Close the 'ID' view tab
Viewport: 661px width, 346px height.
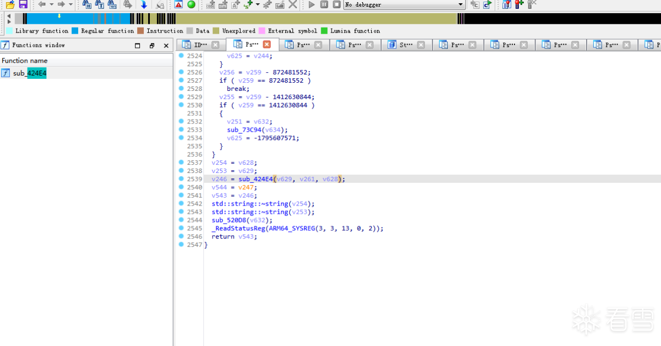click(215, 45)
